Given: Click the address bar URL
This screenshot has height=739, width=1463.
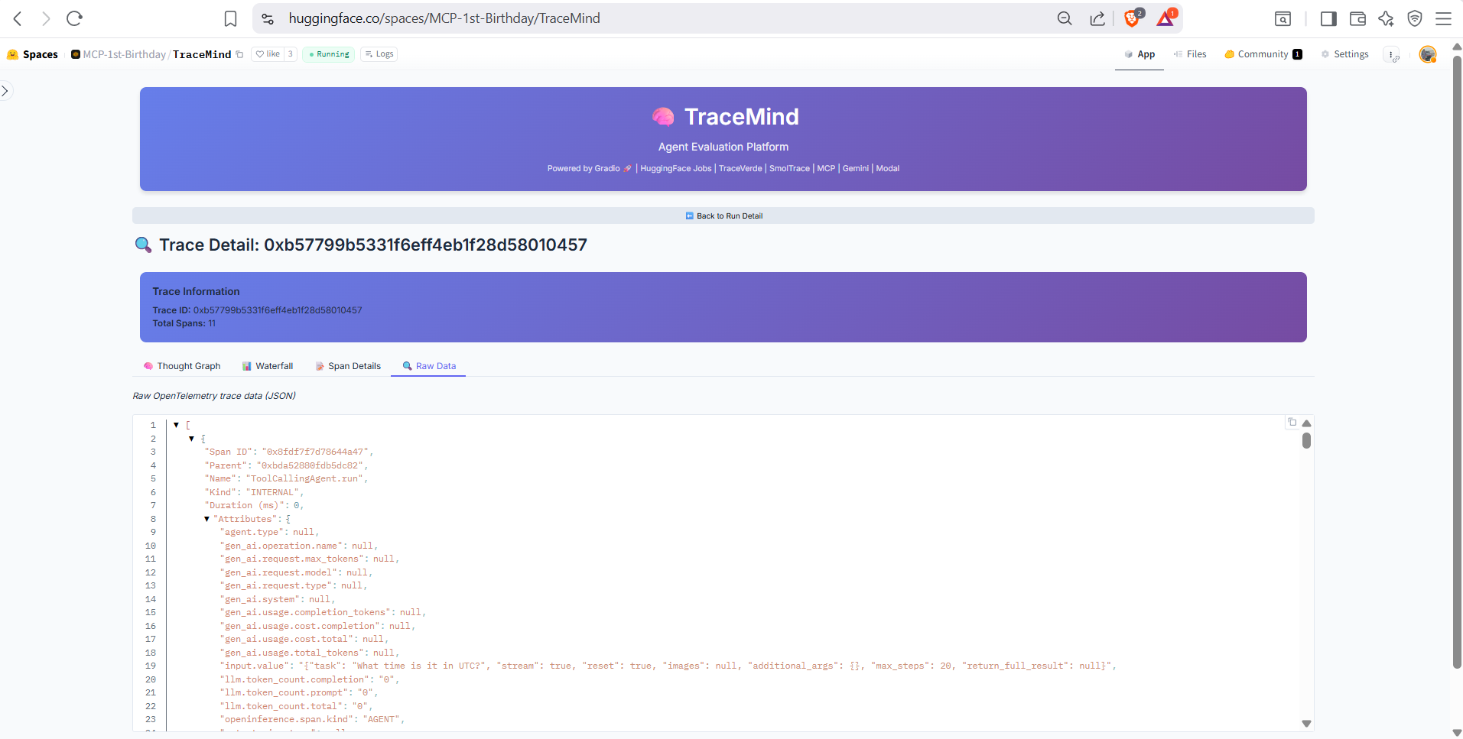Looking at the screenshot, I should 444,18.
